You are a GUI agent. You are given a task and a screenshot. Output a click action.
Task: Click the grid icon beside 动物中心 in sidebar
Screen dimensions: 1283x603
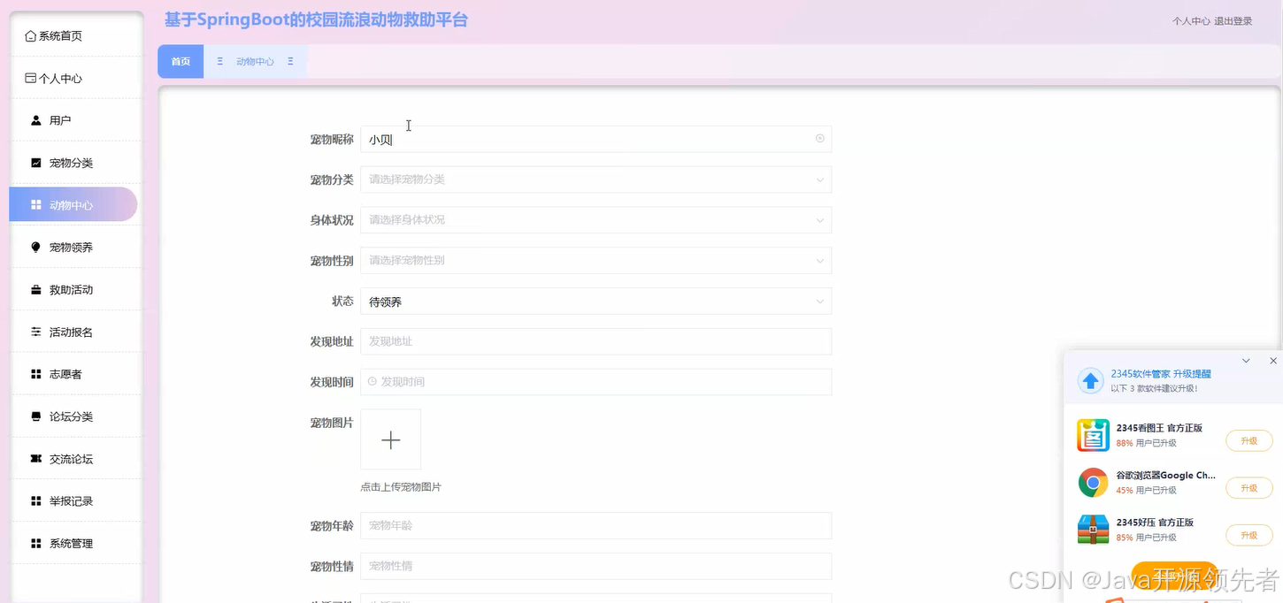(x=36, y=205)
